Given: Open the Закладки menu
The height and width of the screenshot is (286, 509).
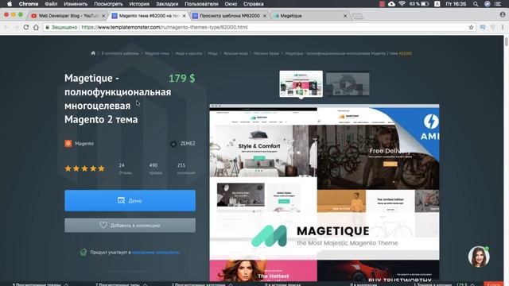Looking at the screenshot, I should pos(167,4).
